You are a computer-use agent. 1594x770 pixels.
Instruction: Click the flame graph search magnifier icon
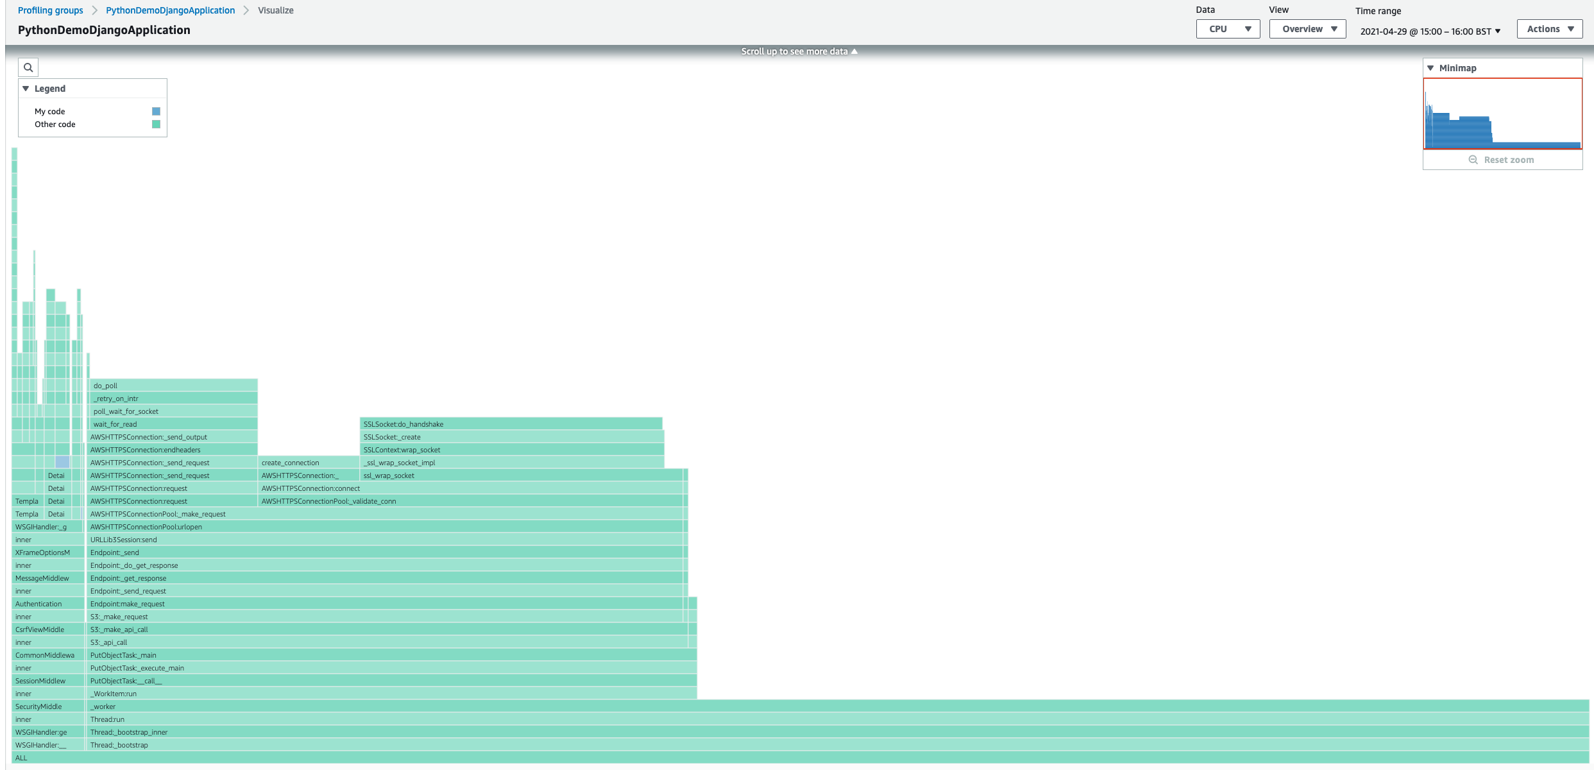(x=28, y=67)
